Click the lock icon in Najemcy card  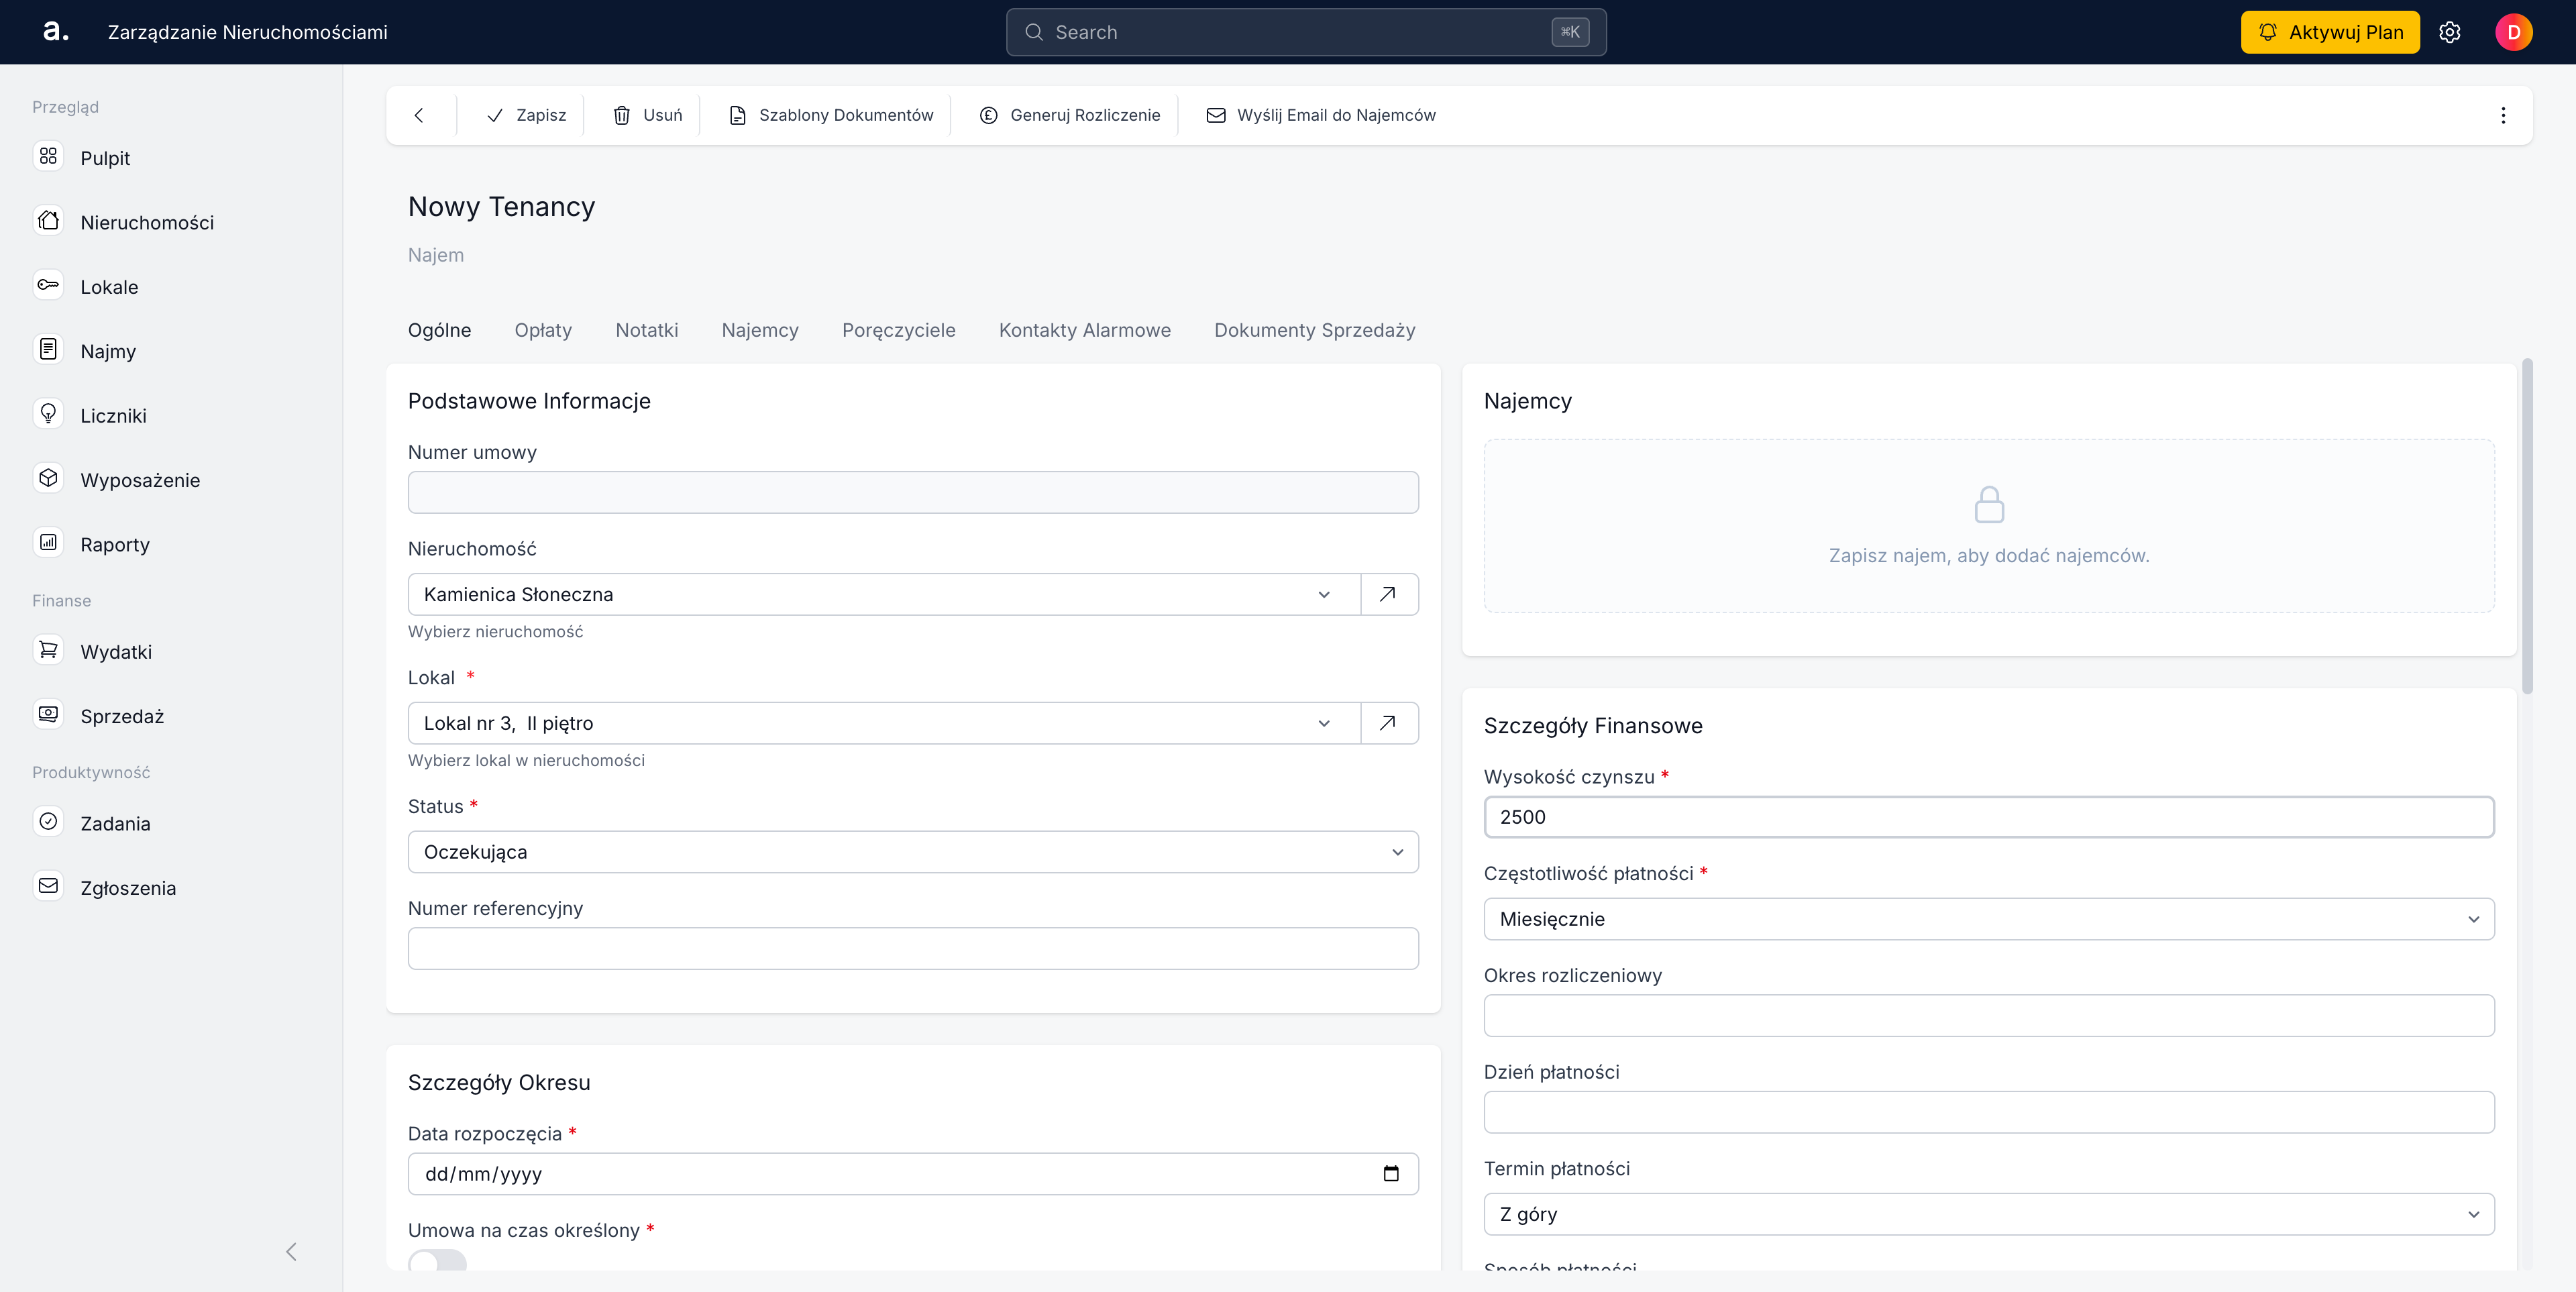point(1989,505)
